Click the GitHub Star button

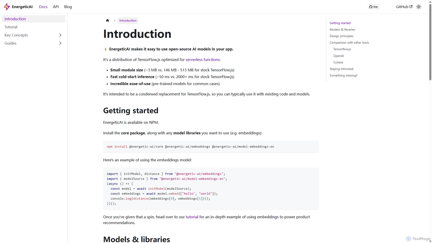[x=373, y=7]
